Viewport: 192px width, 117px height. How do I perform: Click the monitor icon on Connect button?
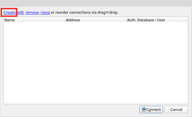click(x=144, y=110)
